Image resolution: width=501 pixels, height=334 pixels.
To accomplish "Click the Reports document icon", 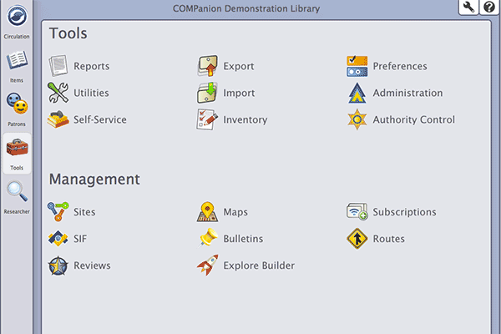I will point(58,66).
